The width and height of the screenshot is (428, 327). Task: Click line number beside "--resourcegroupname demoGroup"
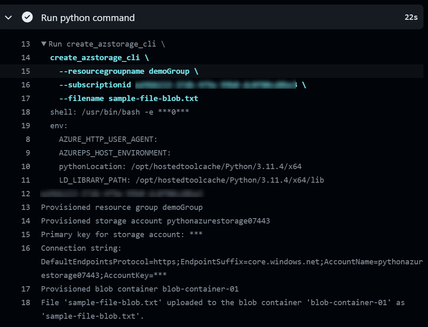26,71
